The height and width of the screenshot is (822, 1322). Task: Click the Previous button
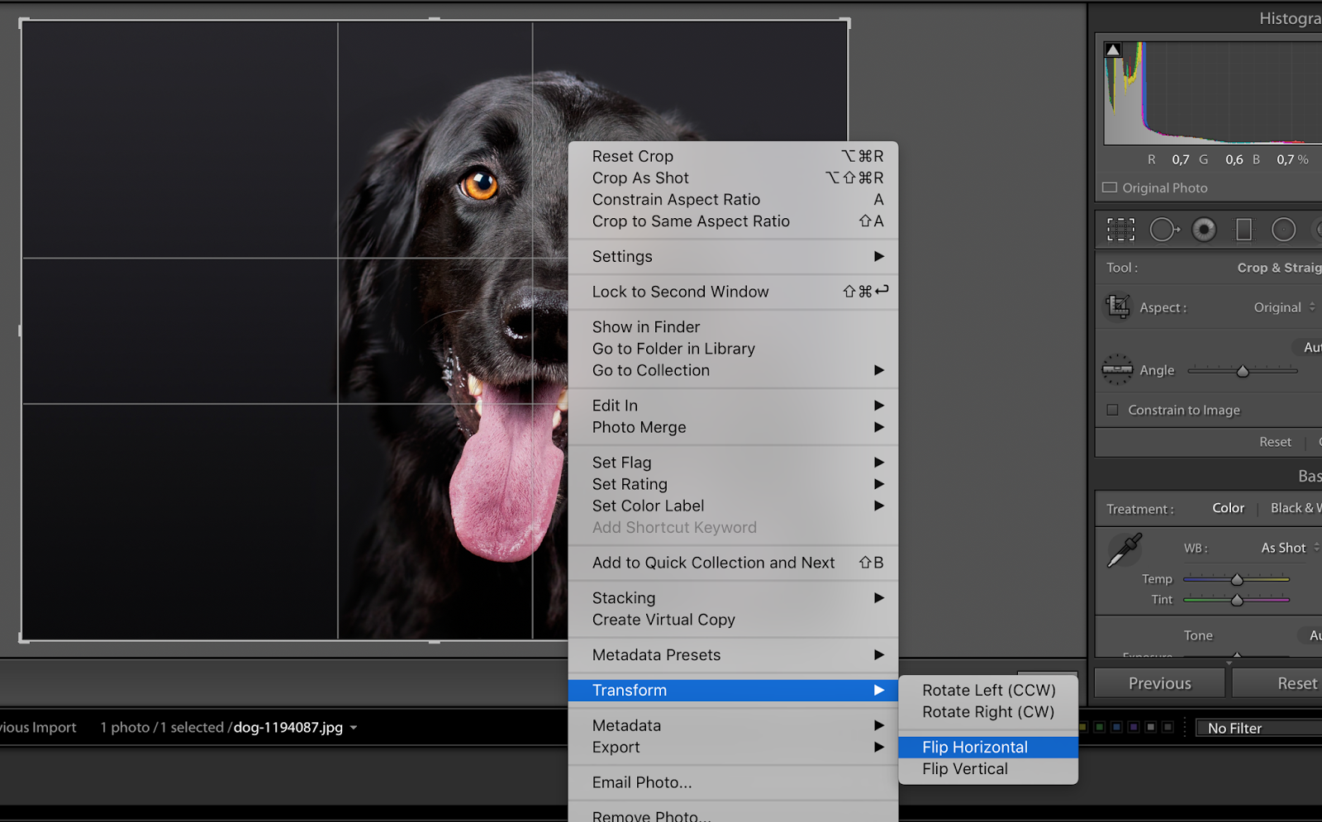(x=1158, y=683)
